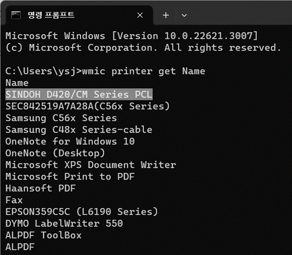This screenshot has width=292, height=255.
Task: Click the ALPDF ToolBox line
Action: pyautogui.click(x=43, y=236)
